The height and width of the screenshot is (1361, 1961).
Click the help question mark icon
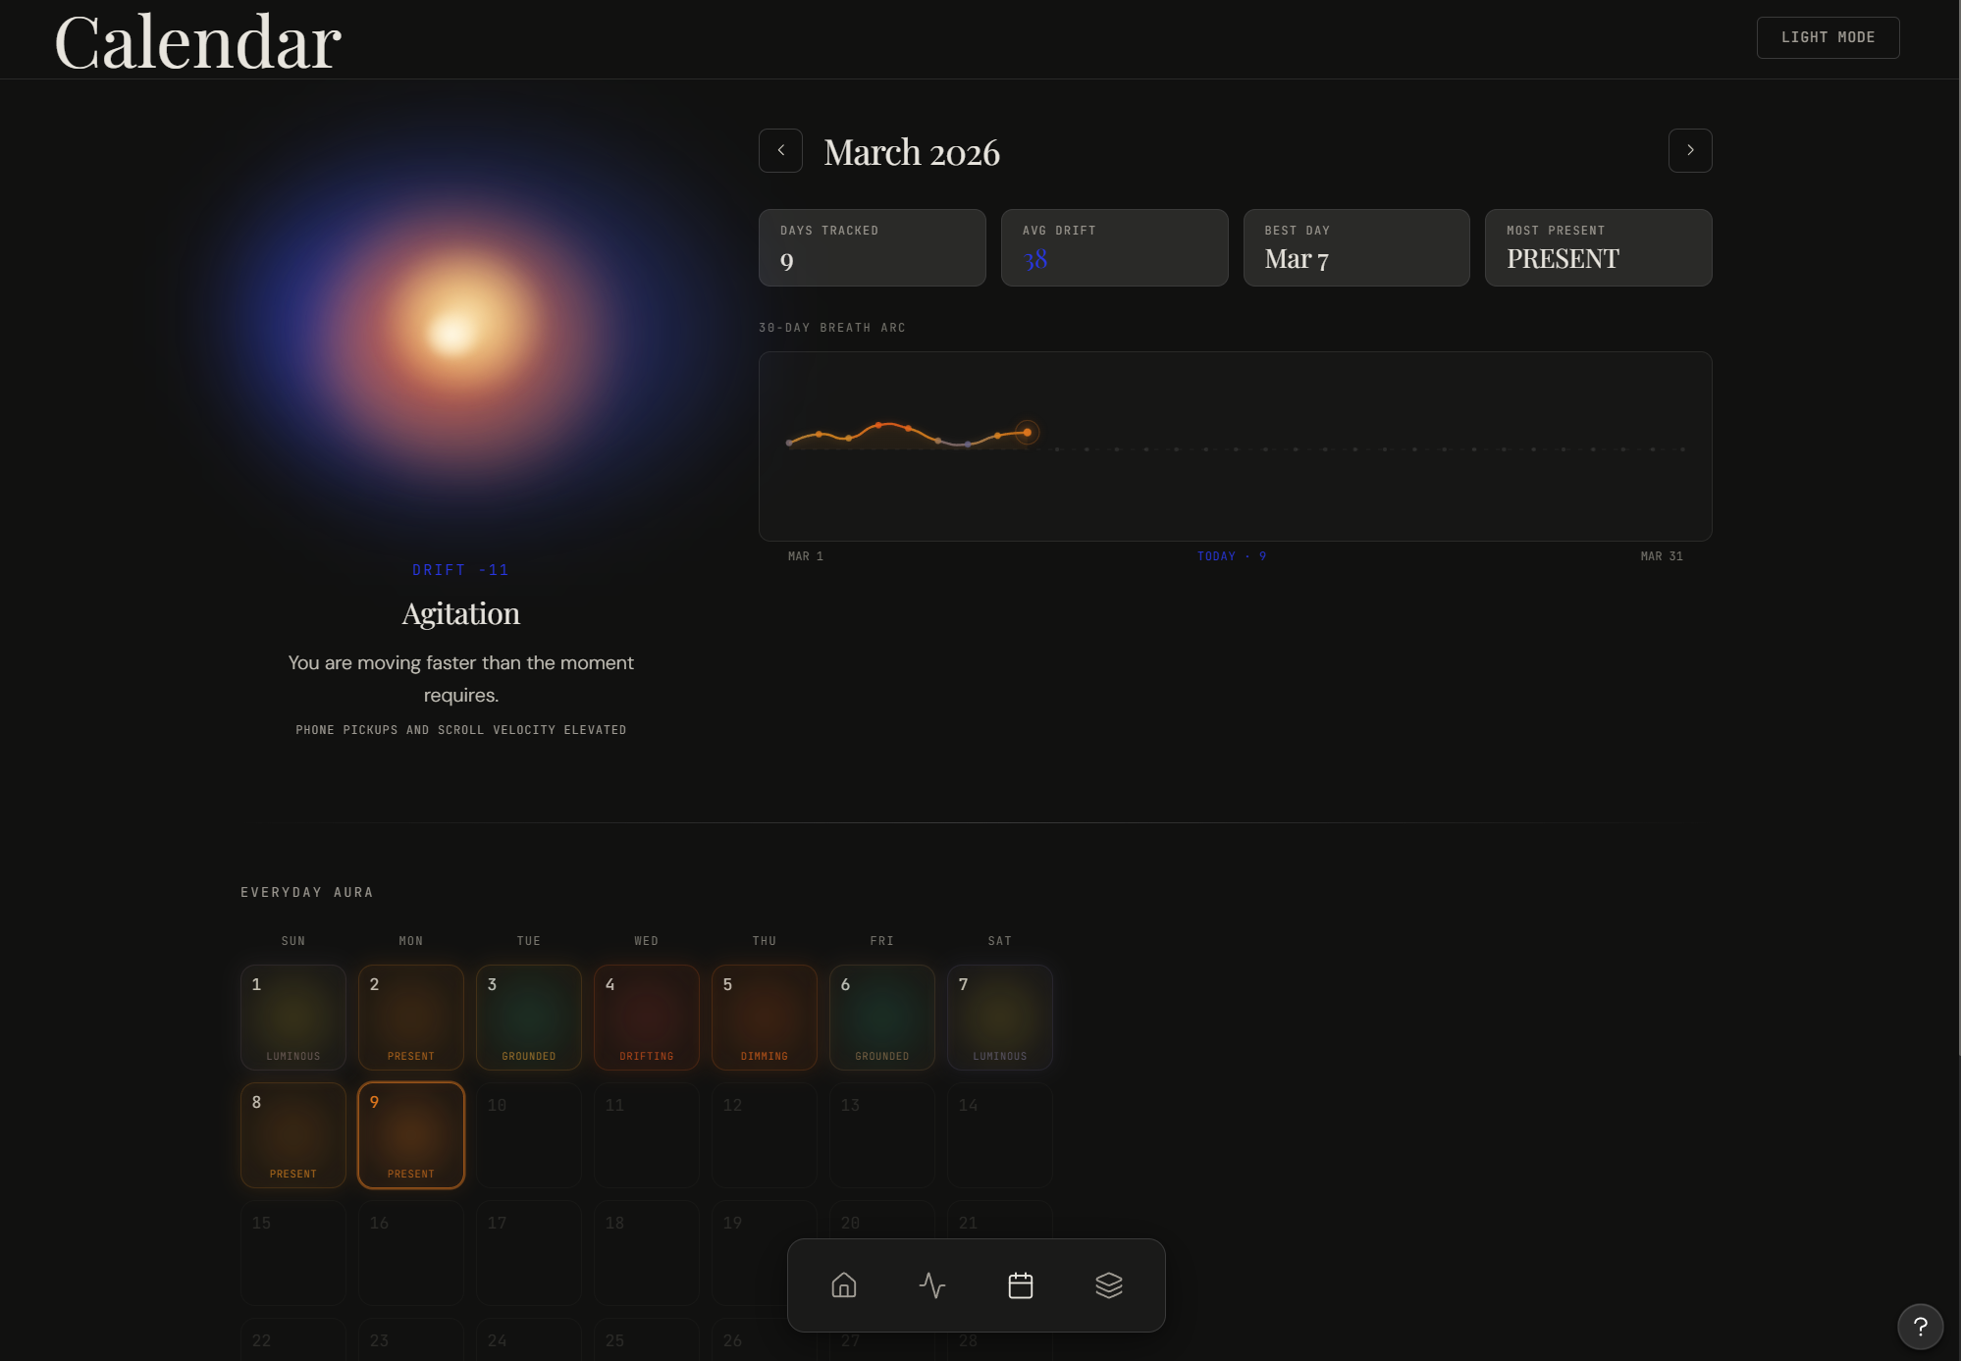(1920, 1327)
